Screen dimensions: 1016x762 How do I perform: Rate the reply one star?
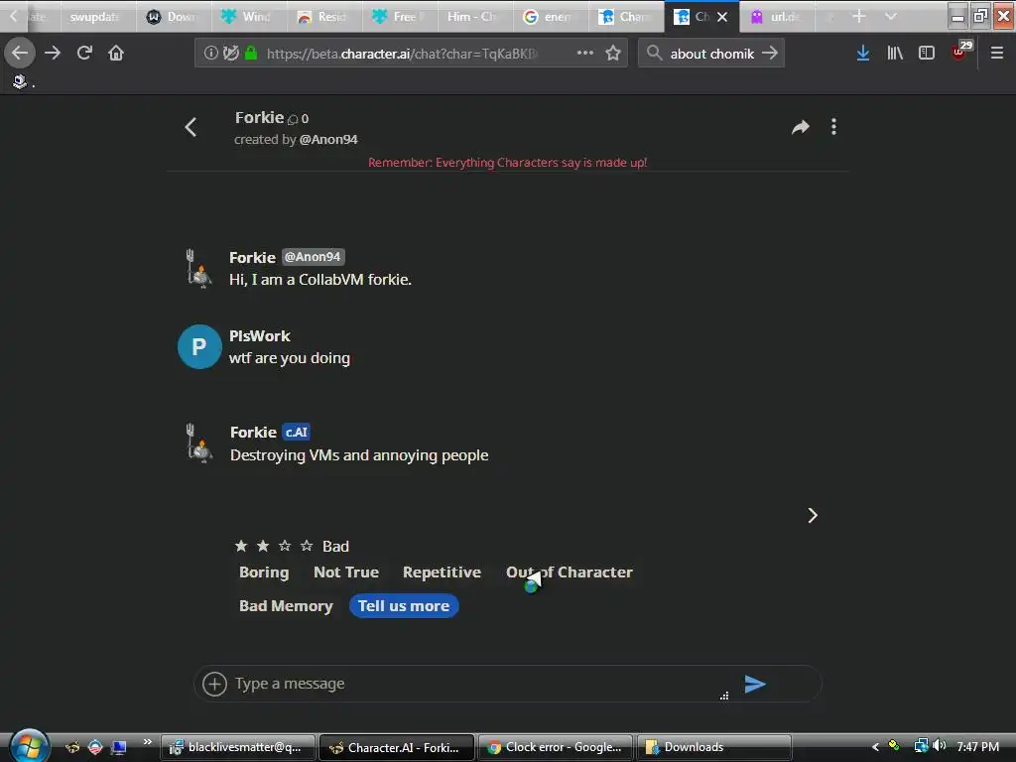point(241,547)
